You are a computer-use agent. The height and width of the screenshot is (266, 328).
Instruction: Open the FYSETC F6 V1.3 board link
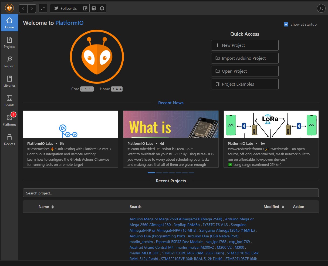[x=215, y=225]
